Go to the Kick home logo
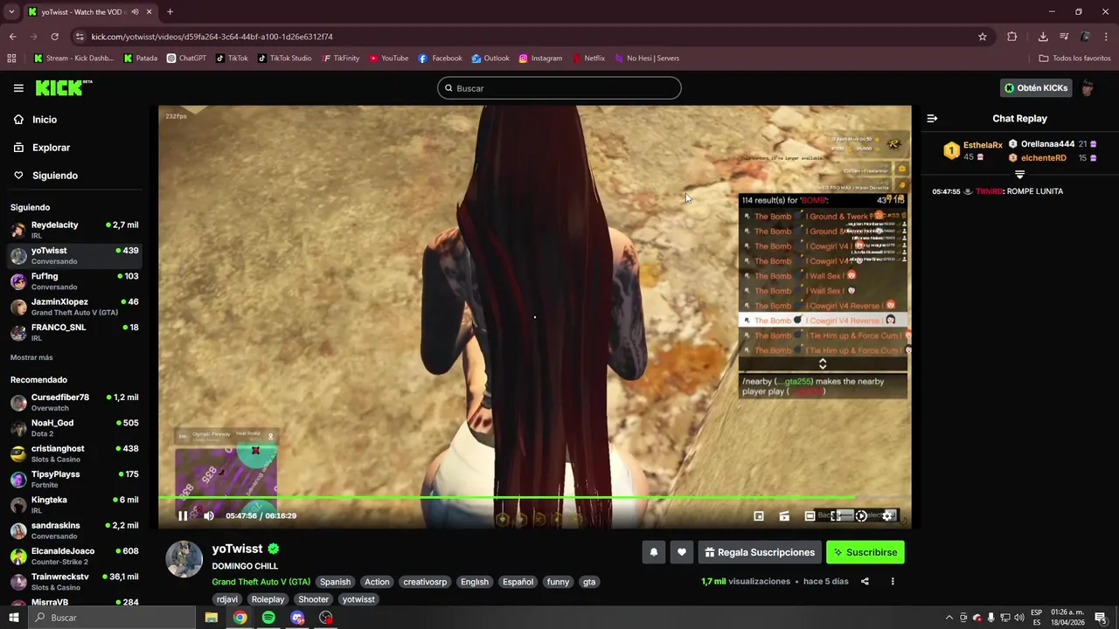 [63, 87]
